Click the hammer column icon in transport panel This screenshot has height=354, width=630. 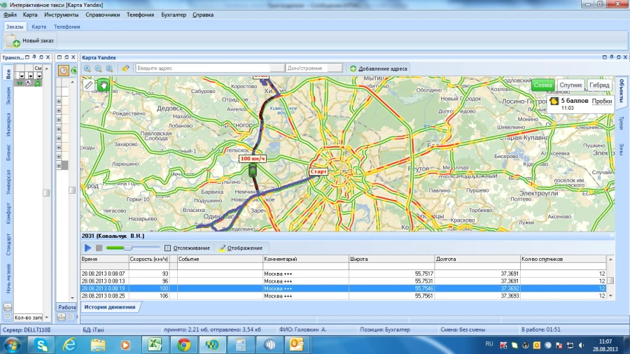[29, 83]
